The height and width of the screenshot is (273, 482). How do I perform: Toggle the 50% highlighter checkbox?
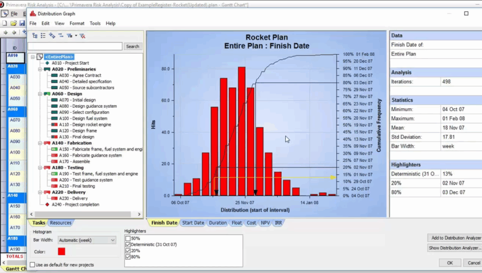(x=128, y=238)
